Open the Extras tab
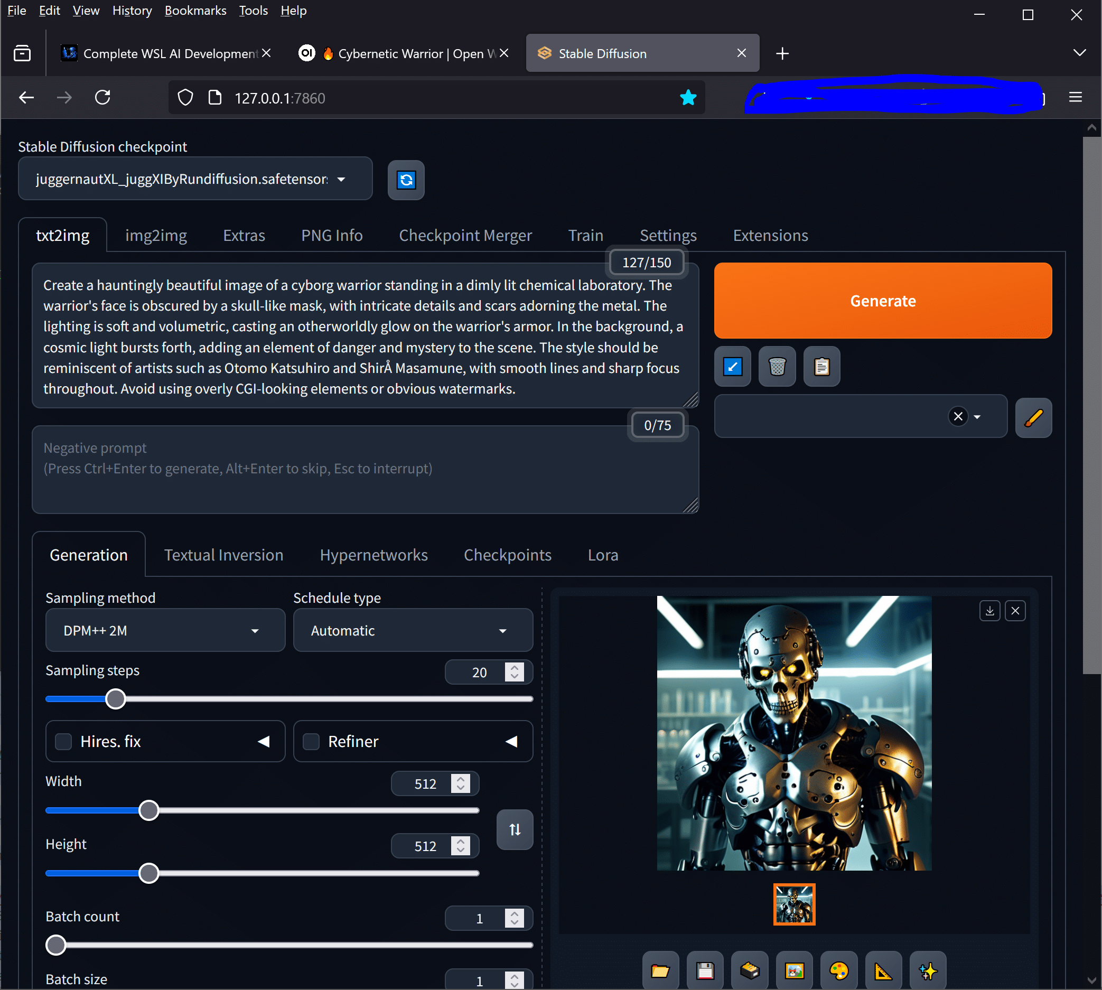The height and width of the screenshot is (990, 1102). (x=244, y=236)
